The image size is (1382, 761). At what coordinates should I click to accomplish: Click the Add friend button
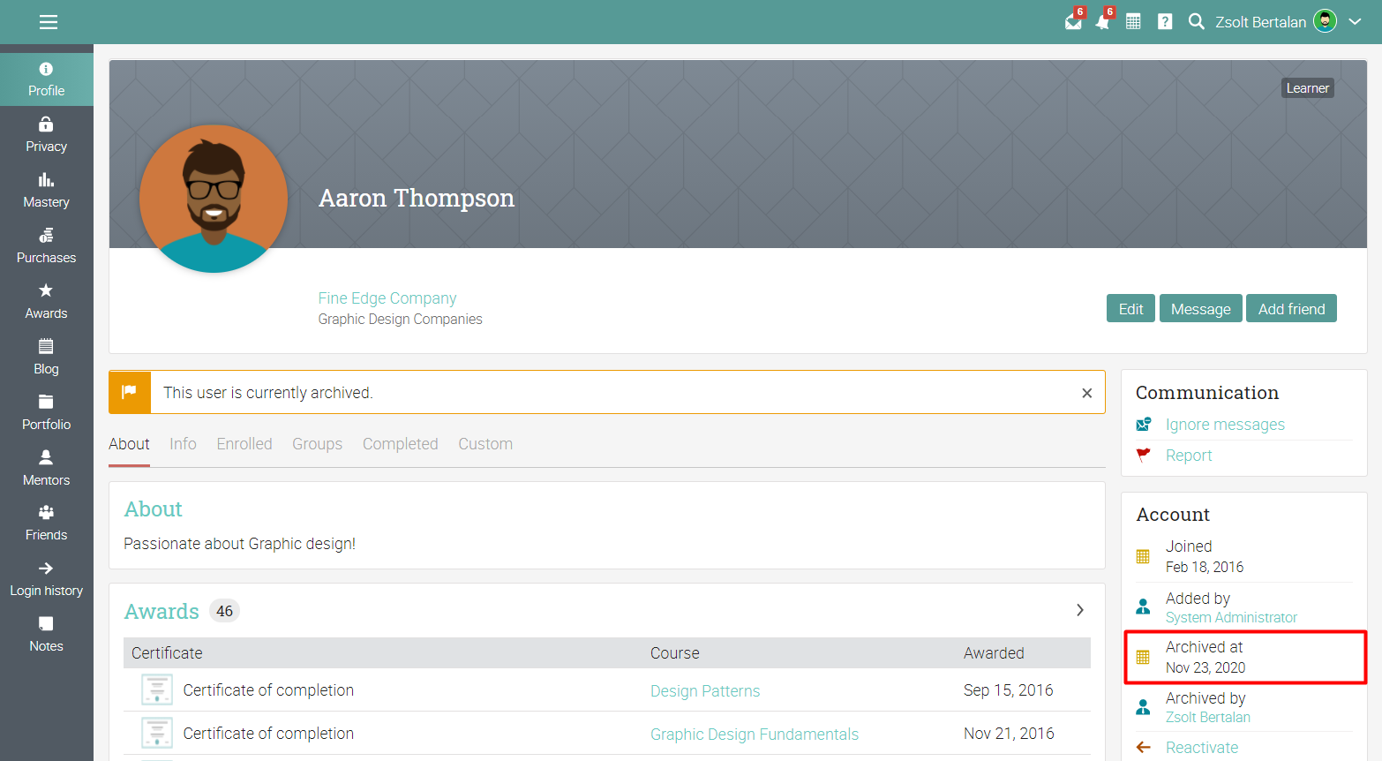click(x=1291, y=309)
